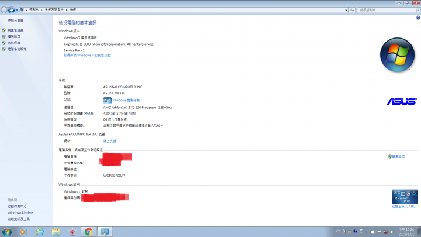This screenshot has width=421, height=237.
Task: Select the 'WORKGROUP' workgroup value
Action: point(114,176)
